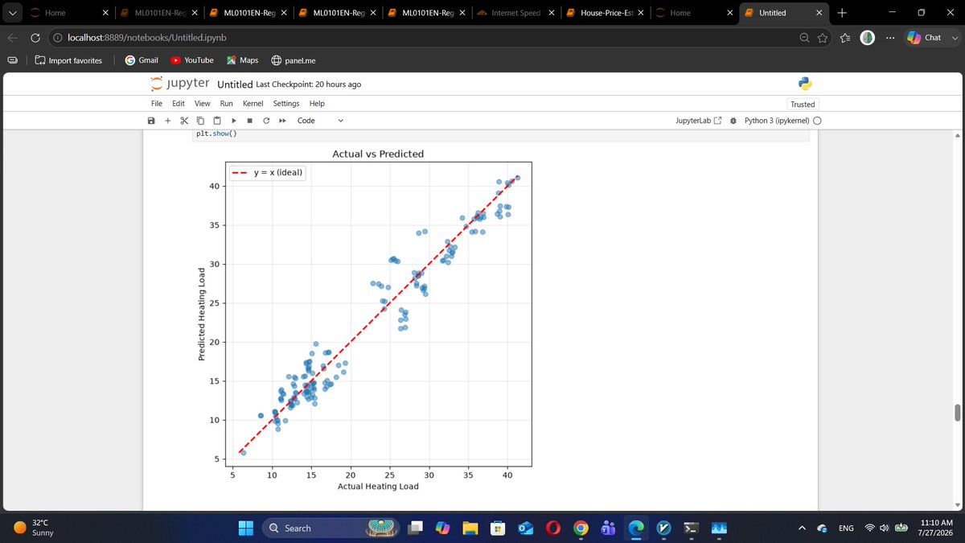Click Import favorites in the bookmarks bar

(x=69, y=60)
